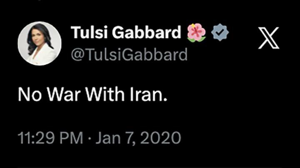Click the word "With" in the tweet

point(103,95)
